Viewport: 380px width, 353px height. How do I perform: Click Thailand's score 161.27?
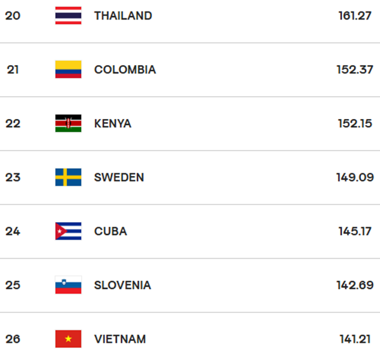[x=355, y=16]
